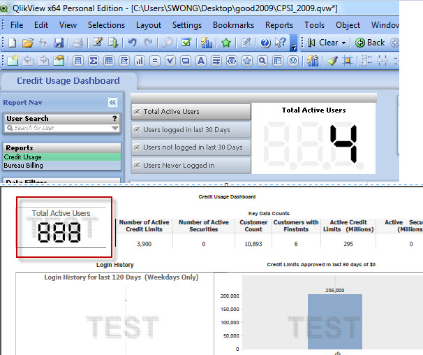Expand the User Search dropdown arrow
423x355 pixels.
(114, 129)
